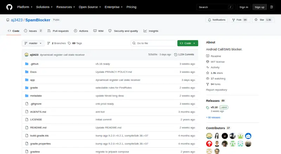Open the 'v5.16 ready' commit message

103,64
